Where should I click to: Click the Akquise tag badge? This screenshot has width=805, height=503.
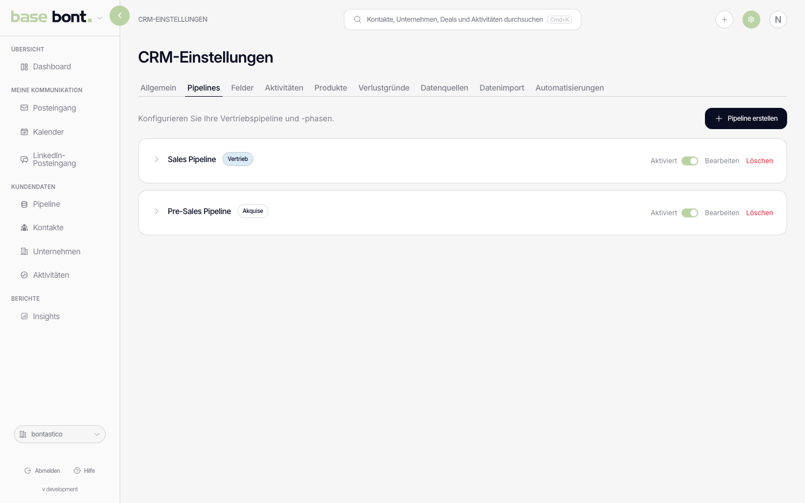pyautogui.click(x=253, y=211)
